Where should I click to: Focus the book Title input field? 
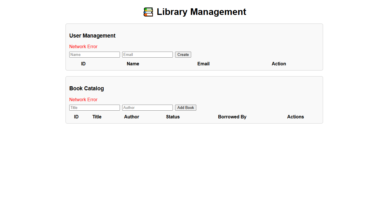[94, 108]
